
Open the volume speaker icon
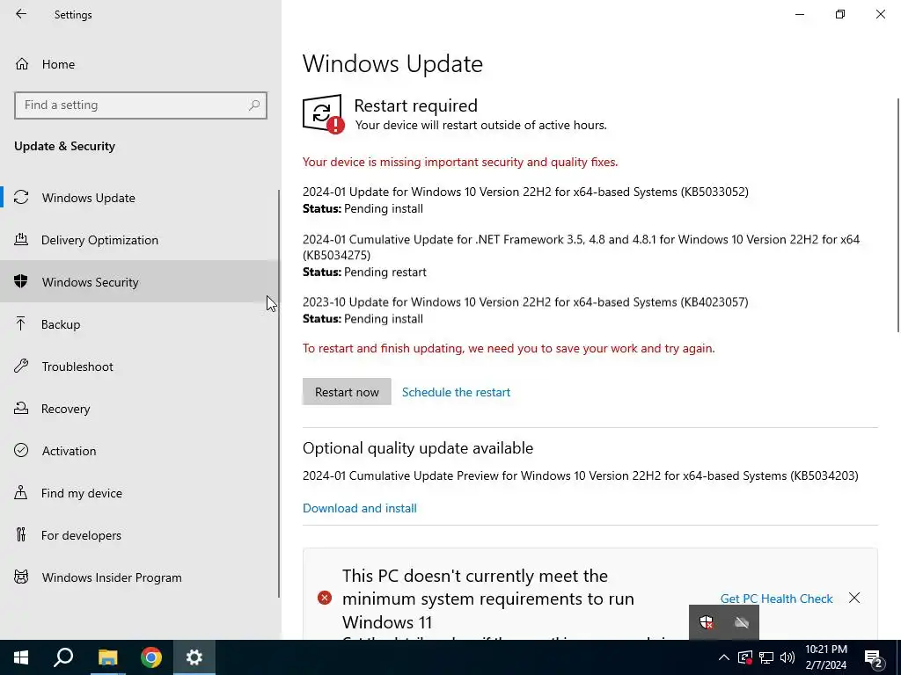pyautogui.click(x=787, y=657)
